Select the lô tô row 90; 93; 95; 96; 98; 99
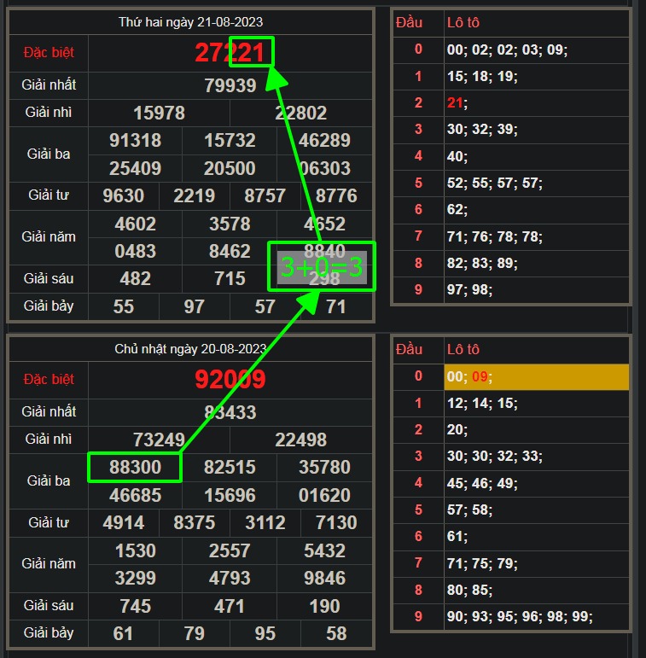Image resolution: width=646 pixels, height=658 pixels. click(519, 617)
